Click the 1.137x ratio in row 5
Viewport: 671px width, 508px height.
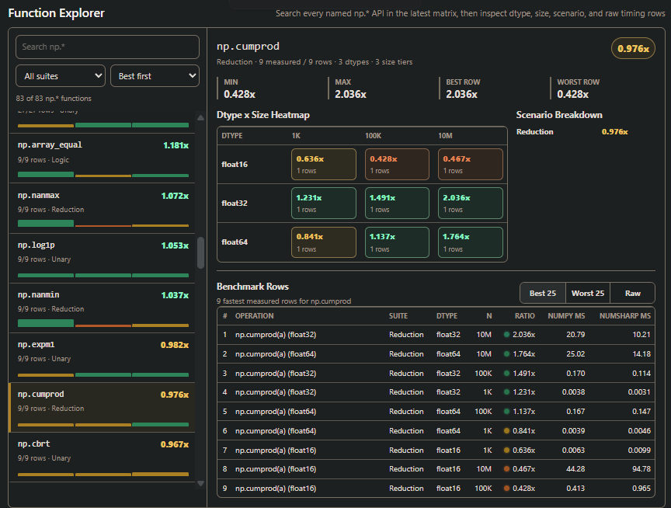tap(523, 411)
